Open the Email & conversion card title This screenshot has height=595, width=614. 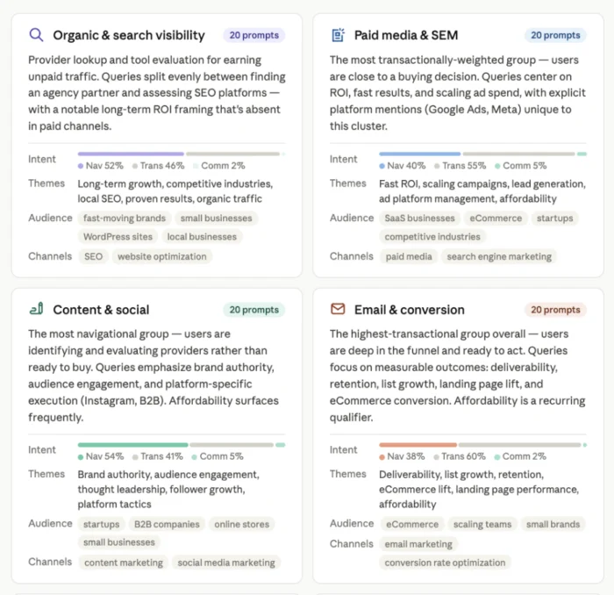point(410,310)
